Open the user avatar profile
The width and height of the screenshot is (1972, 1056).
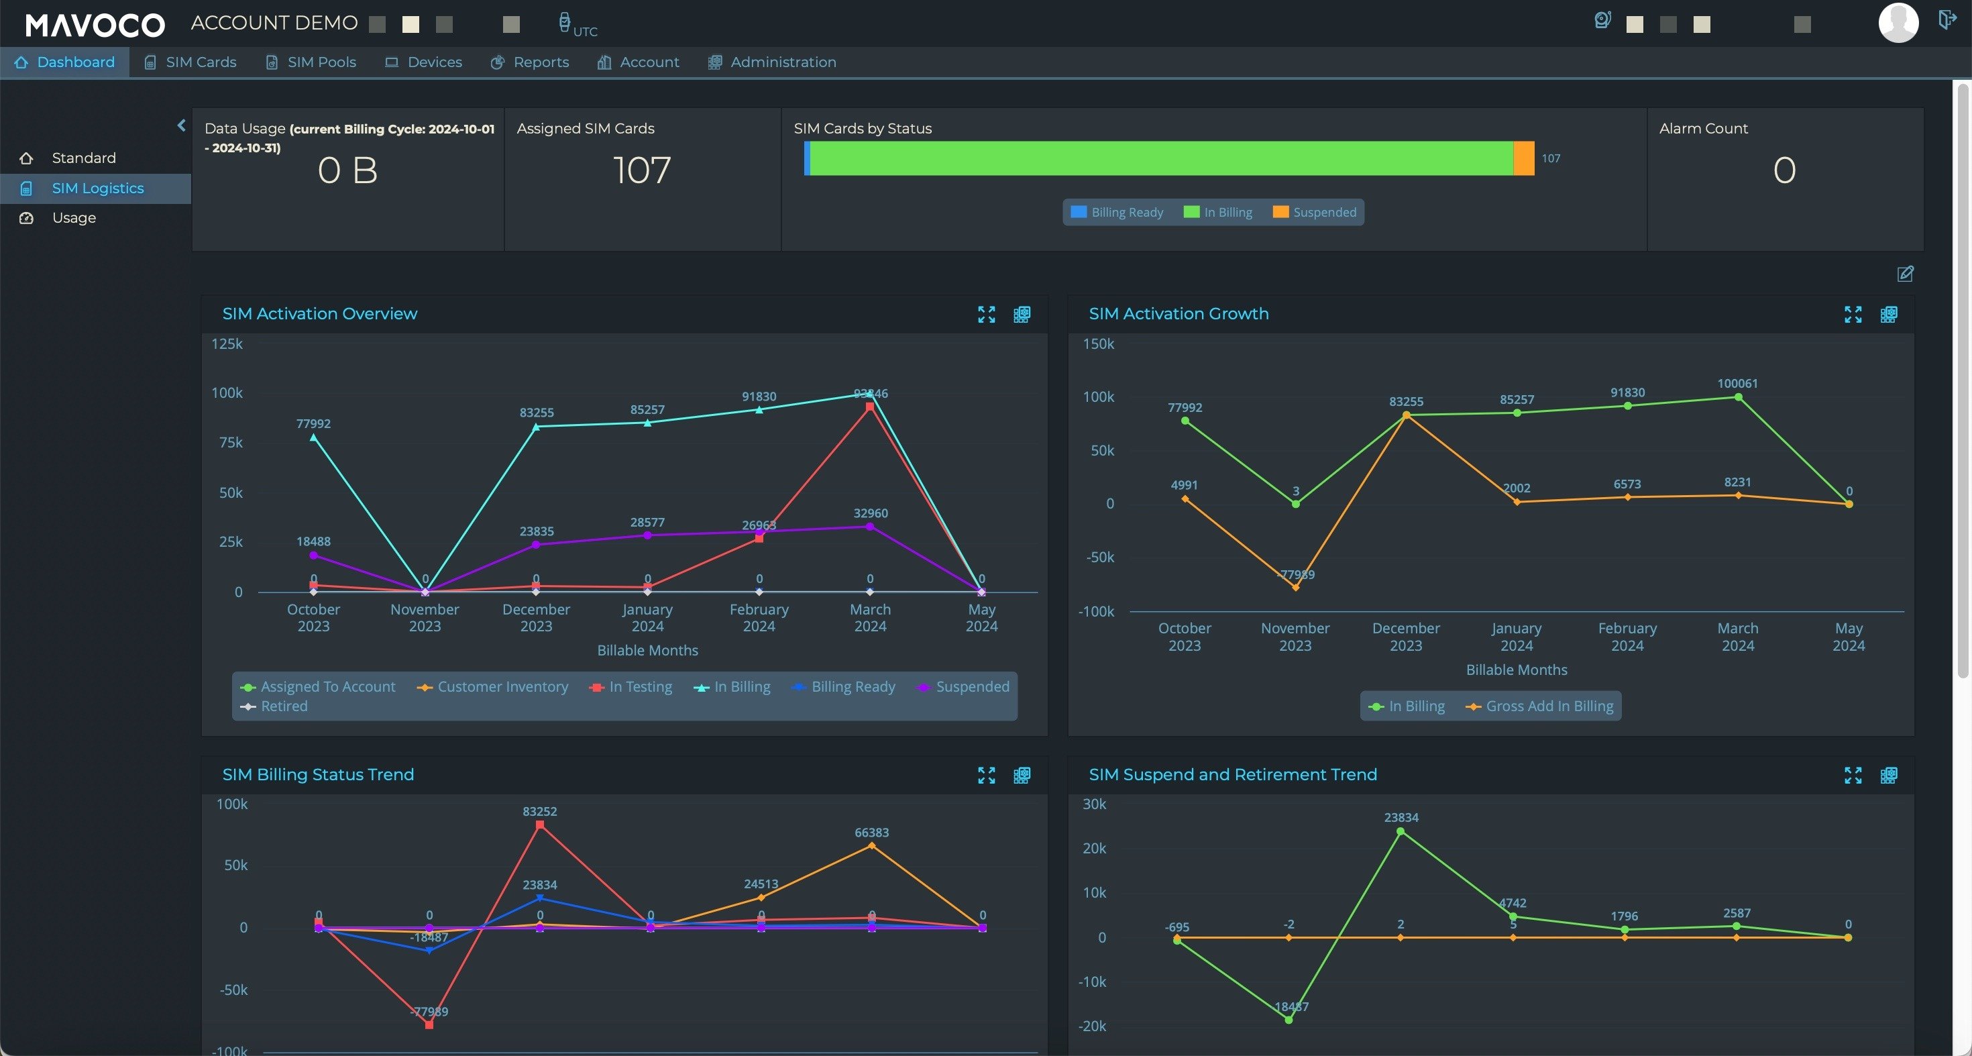point(1898,23)
